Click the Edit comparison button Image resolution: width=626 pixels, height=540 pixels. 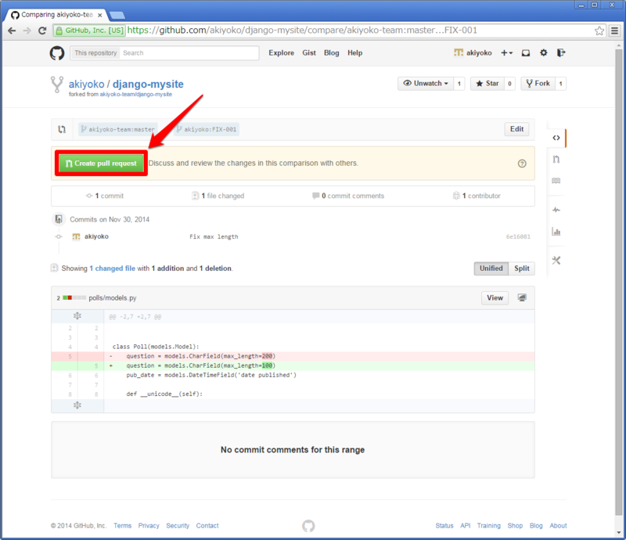(516, 129)
